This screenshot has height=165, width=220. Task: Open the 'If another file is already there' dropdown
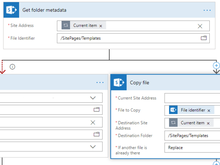pos(192,148)
